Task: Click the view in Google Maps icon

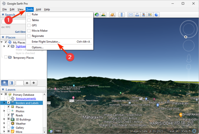Action: point(150,15)
